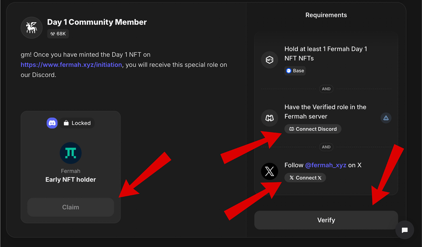
Task: Click the warning triangle icon
Action: pos(386,118)
